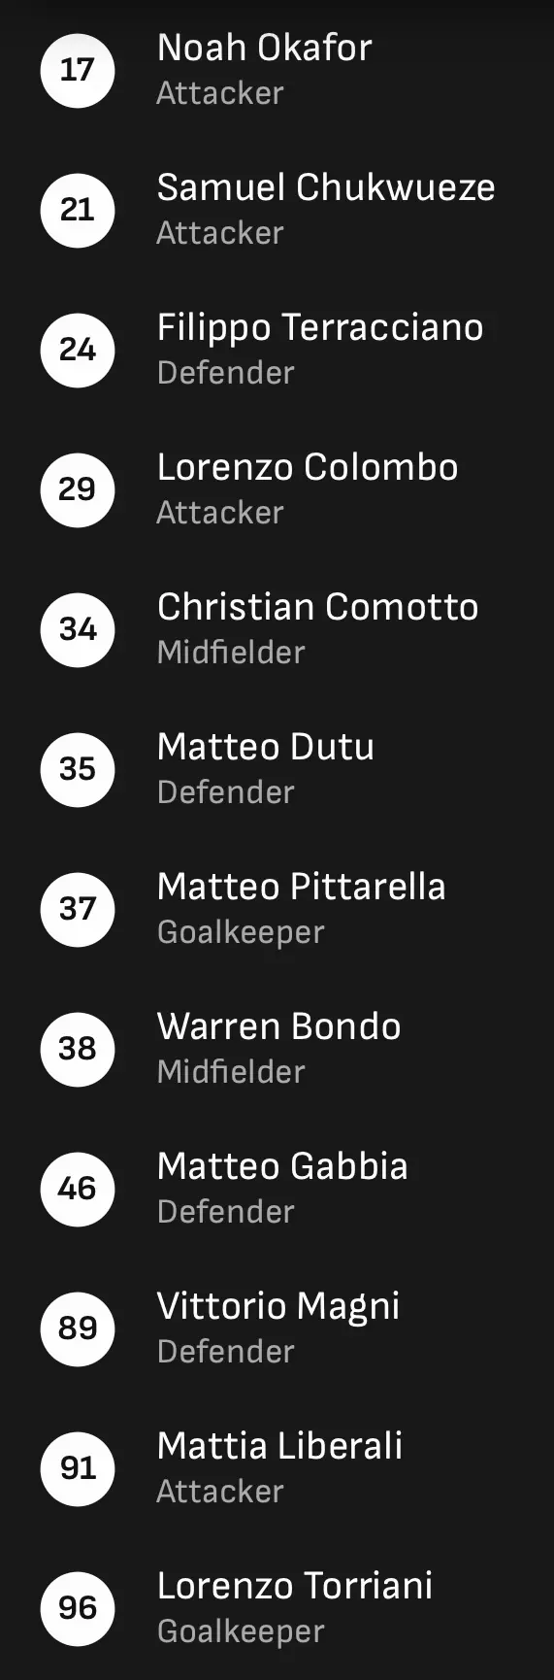Tap the number 37 jersey badge

click(78, 909)
